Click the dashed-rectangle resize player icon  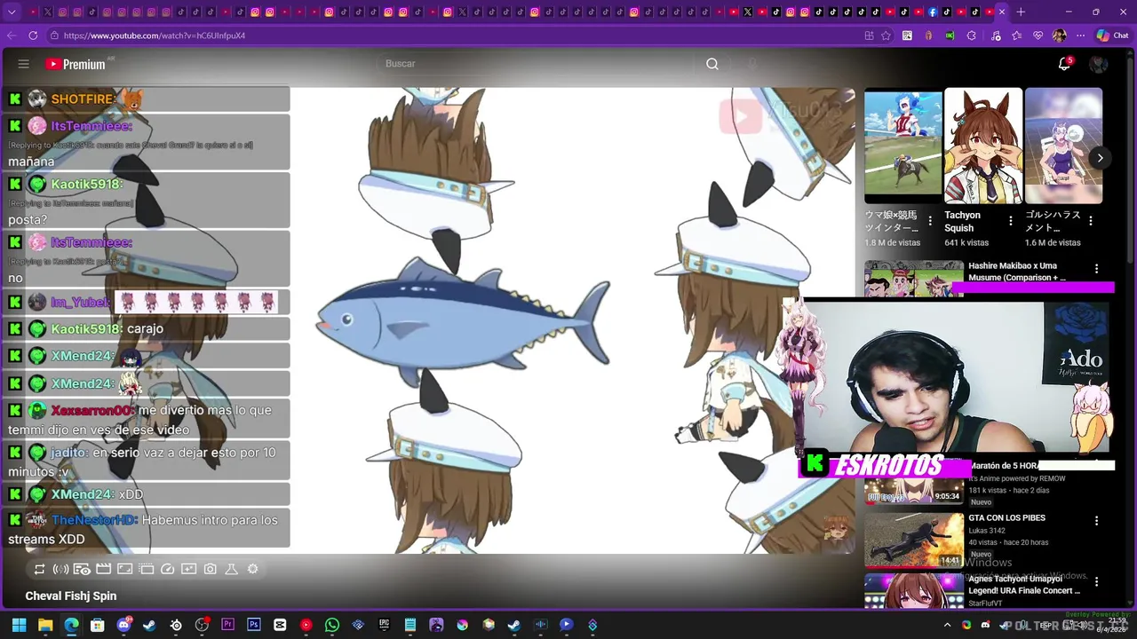(146, 569)
